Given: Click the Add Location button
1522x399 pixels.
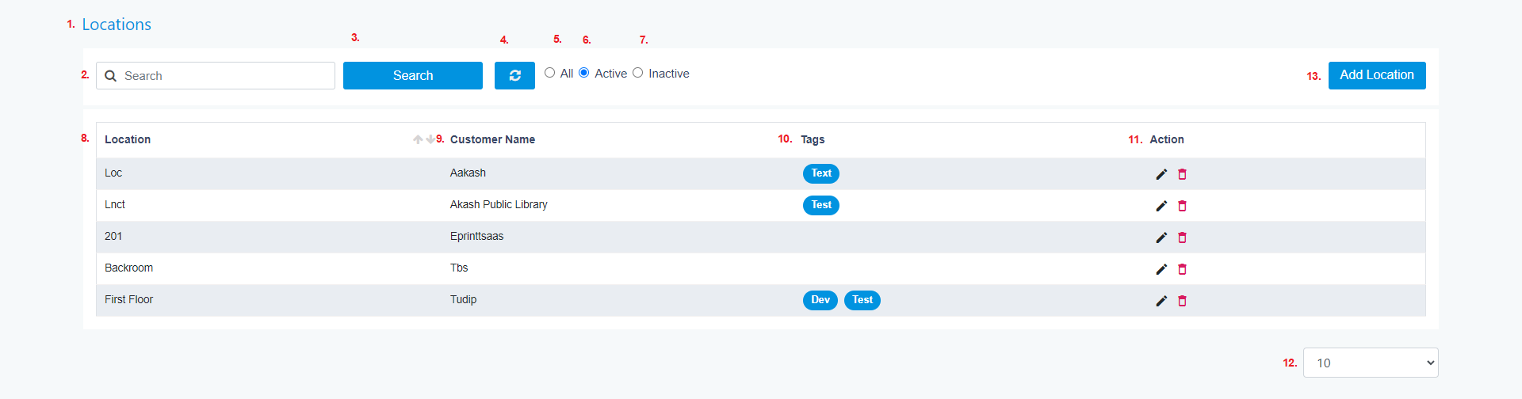Looking at the screenshot, I should 1377,75.
